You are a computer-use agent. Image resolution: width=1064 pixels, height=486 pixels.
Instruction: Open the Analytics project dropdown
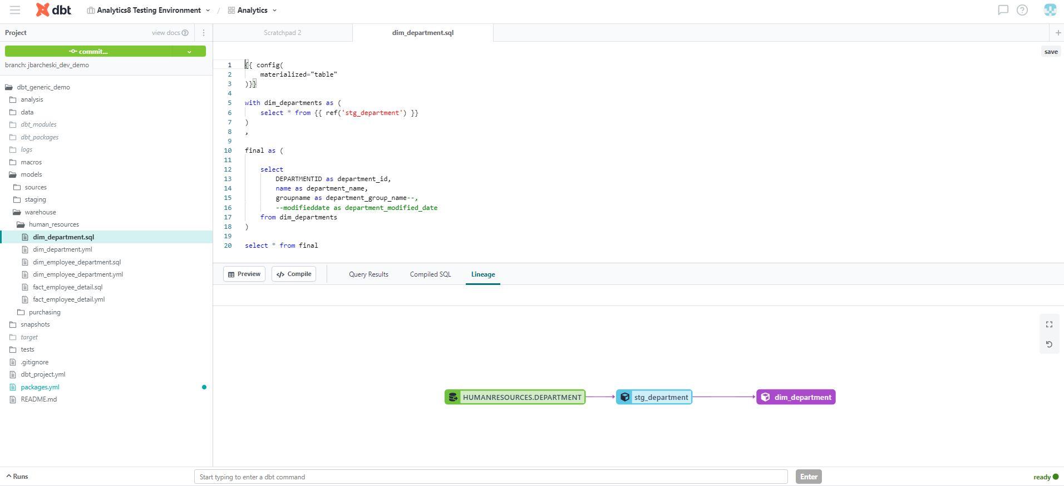[252, 10]
